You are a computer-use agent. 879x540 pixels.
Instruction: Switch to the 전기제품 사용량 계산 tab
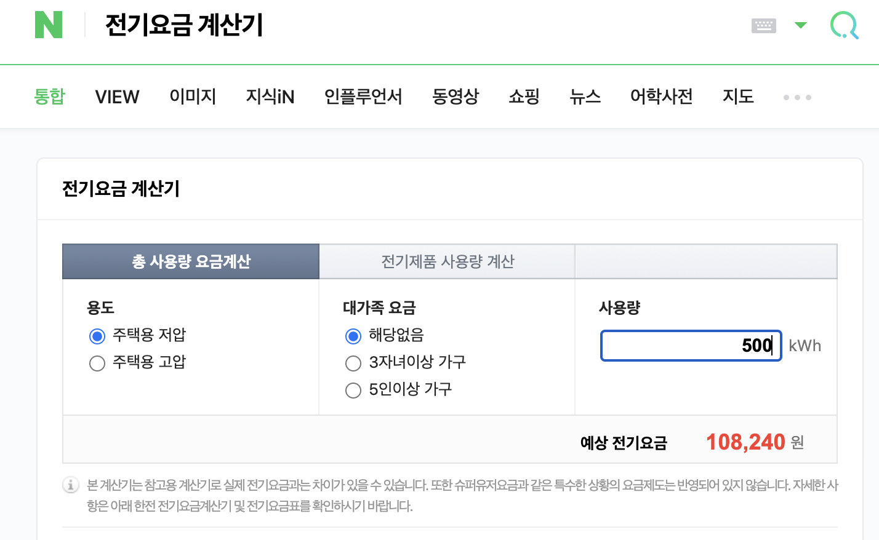click(446, 261)
